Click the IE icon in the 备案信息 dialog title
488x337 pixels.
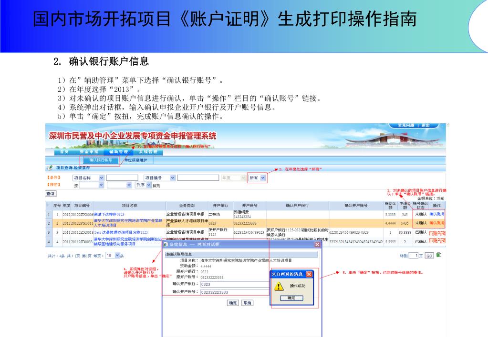pos(166,245)
